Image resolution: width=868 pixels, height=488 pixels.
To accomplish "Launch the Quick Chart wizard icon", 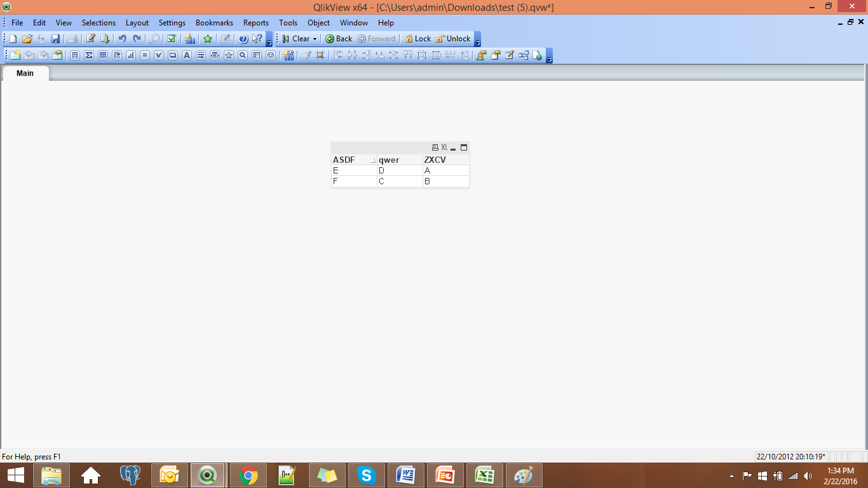I will point(189,39).
